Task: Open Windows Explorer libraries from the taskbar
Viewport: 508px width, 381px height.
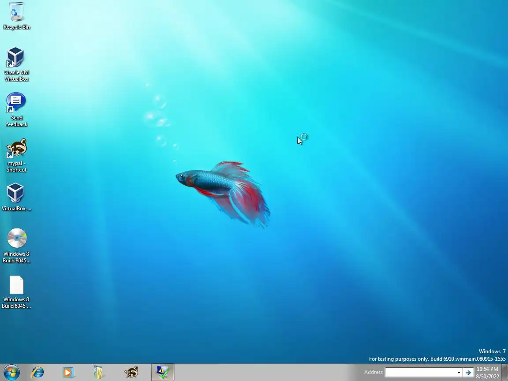Action: 98,372
